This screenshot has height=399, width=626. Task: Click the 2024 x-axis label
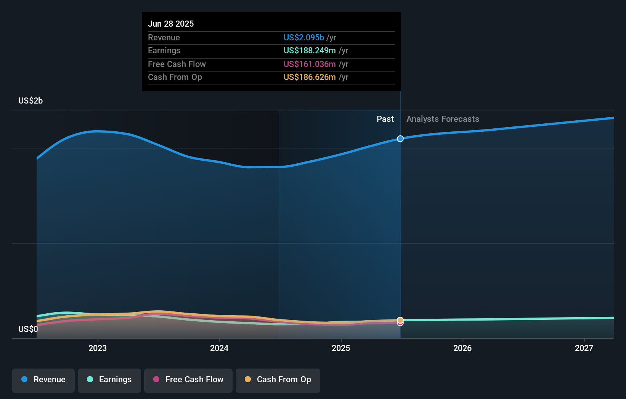[219, 348]
